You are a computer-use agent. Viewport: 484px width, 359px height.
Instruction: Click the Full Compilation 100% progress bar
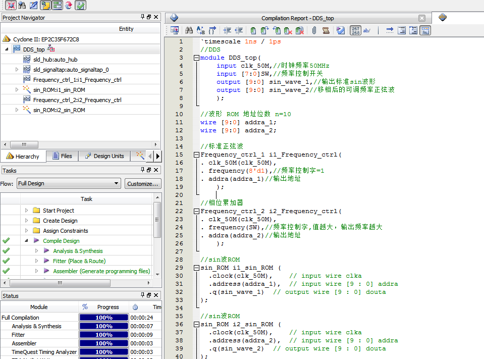tap(103, 318)
